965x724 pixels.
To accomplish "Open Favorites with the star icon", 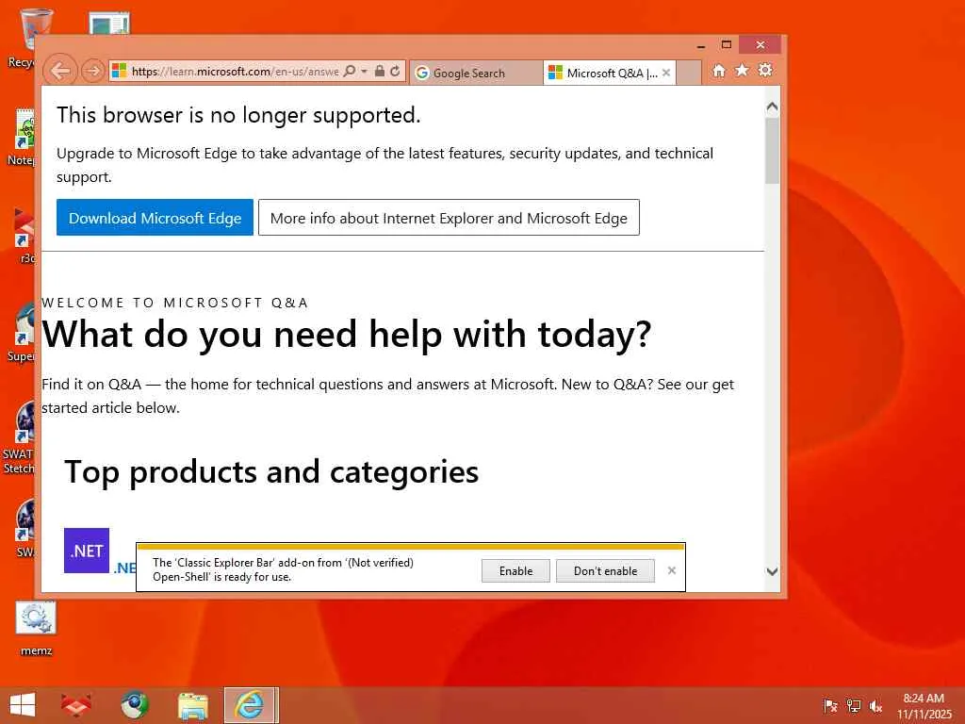I will (743, 70).
